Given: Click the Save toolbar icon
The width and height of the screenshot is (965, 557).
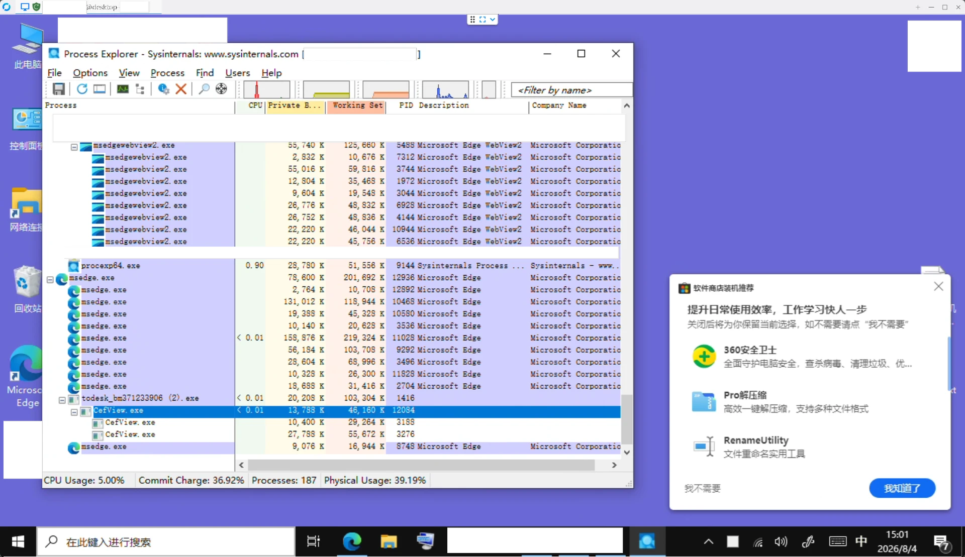Looking at the screenshot, I should pos(59,89).
